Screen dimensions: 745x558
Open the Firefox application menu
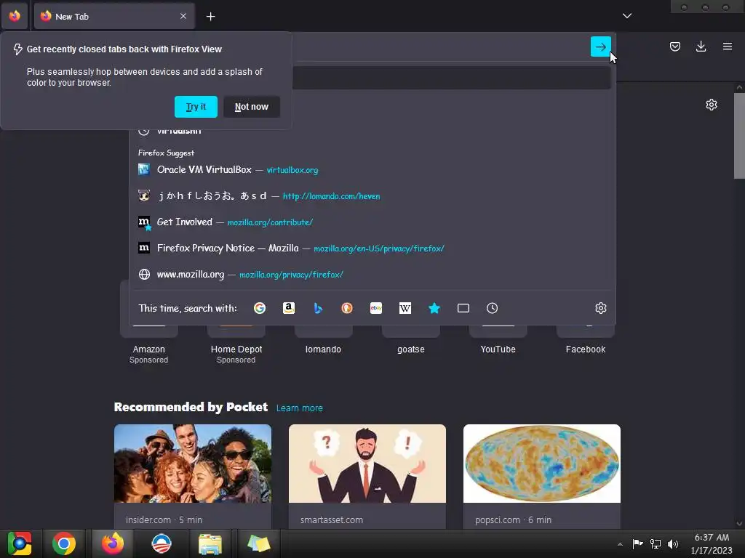tap(727, 46)
